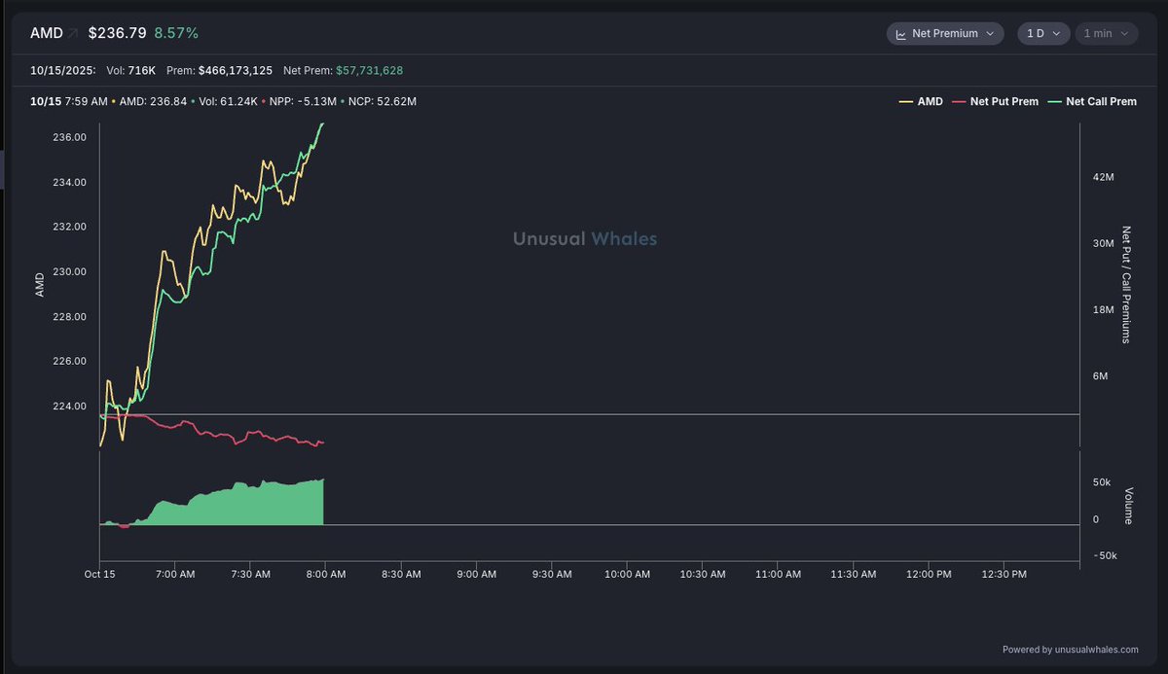Click the Unusual Whales watermark on chart
Viewport: 1168px width, 674px height.
coord(585,239)
